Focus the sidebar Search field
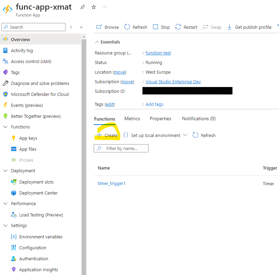 pyautogui.click(x=33, y=27)
